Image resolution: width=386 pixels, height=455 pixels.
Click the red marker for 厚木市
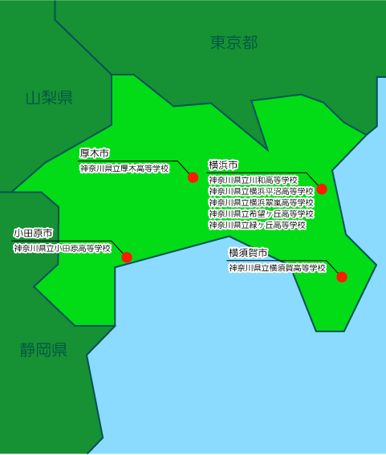click(193, 177)
